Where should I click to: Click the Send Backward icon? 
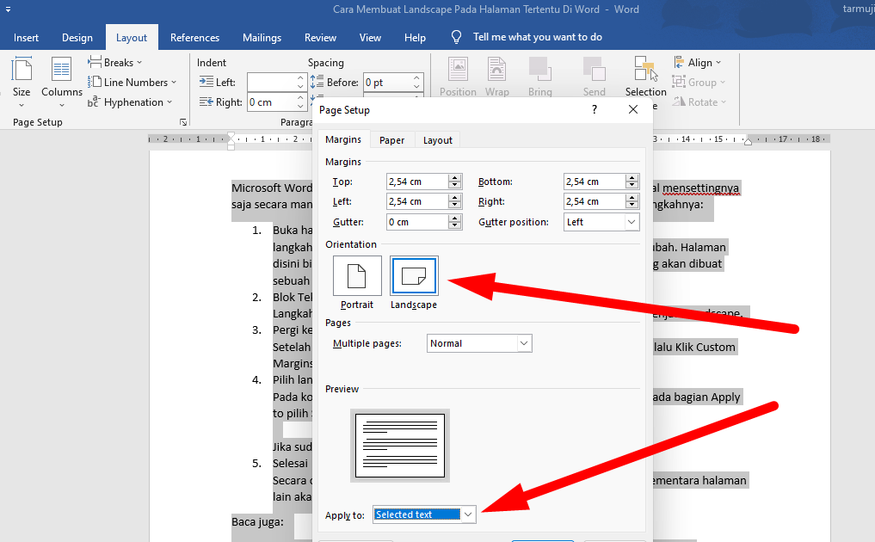(x=594, y=77)
